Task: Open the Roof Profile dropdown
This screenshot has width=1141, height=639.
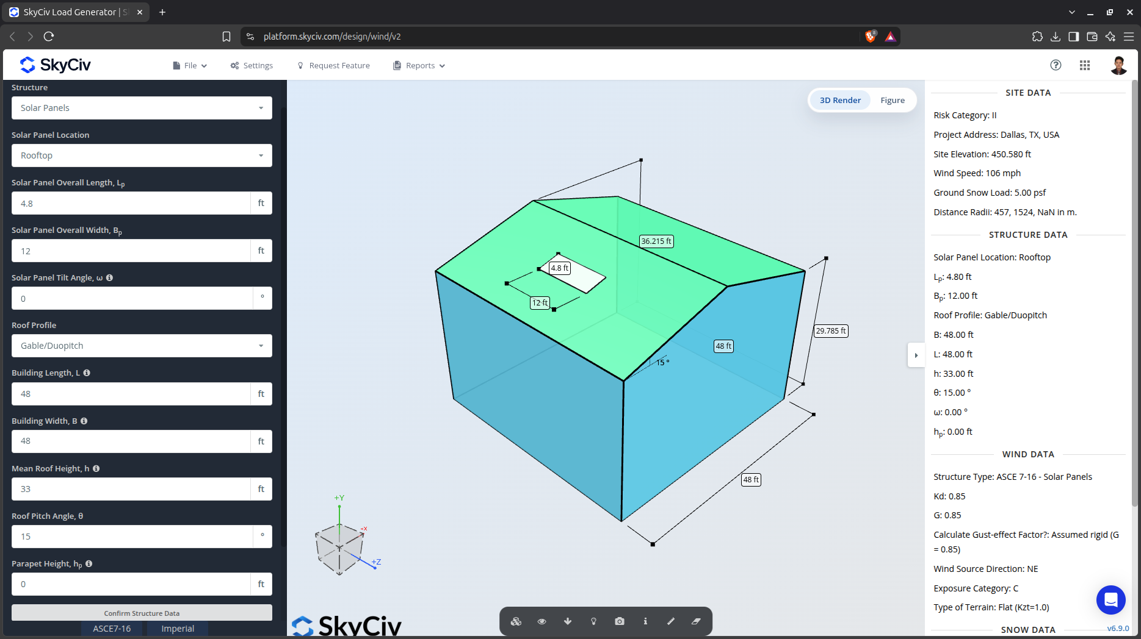Action: pyautogui.click(x=142, y=346)
